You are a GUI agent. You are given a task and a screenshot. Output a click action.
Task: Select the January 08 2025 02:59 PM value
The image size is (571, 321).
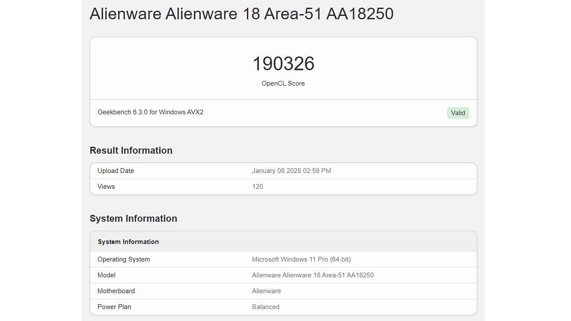(x=291, y=171)
